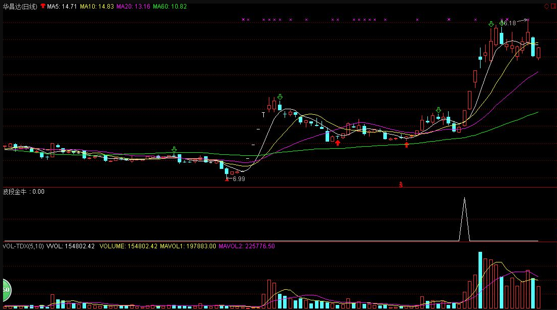Click the 16.18 highest price label

click(x=508, y=23)
